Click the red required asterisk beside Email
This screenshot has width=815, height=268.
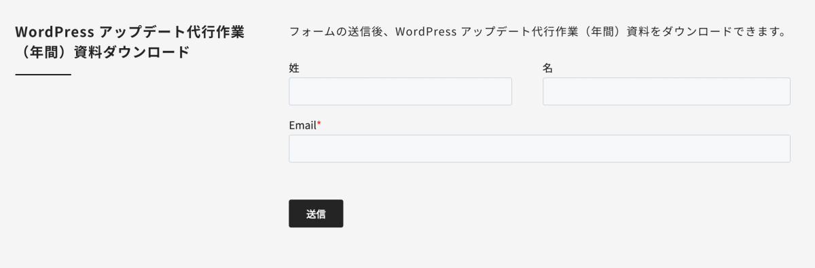[319, 124]
